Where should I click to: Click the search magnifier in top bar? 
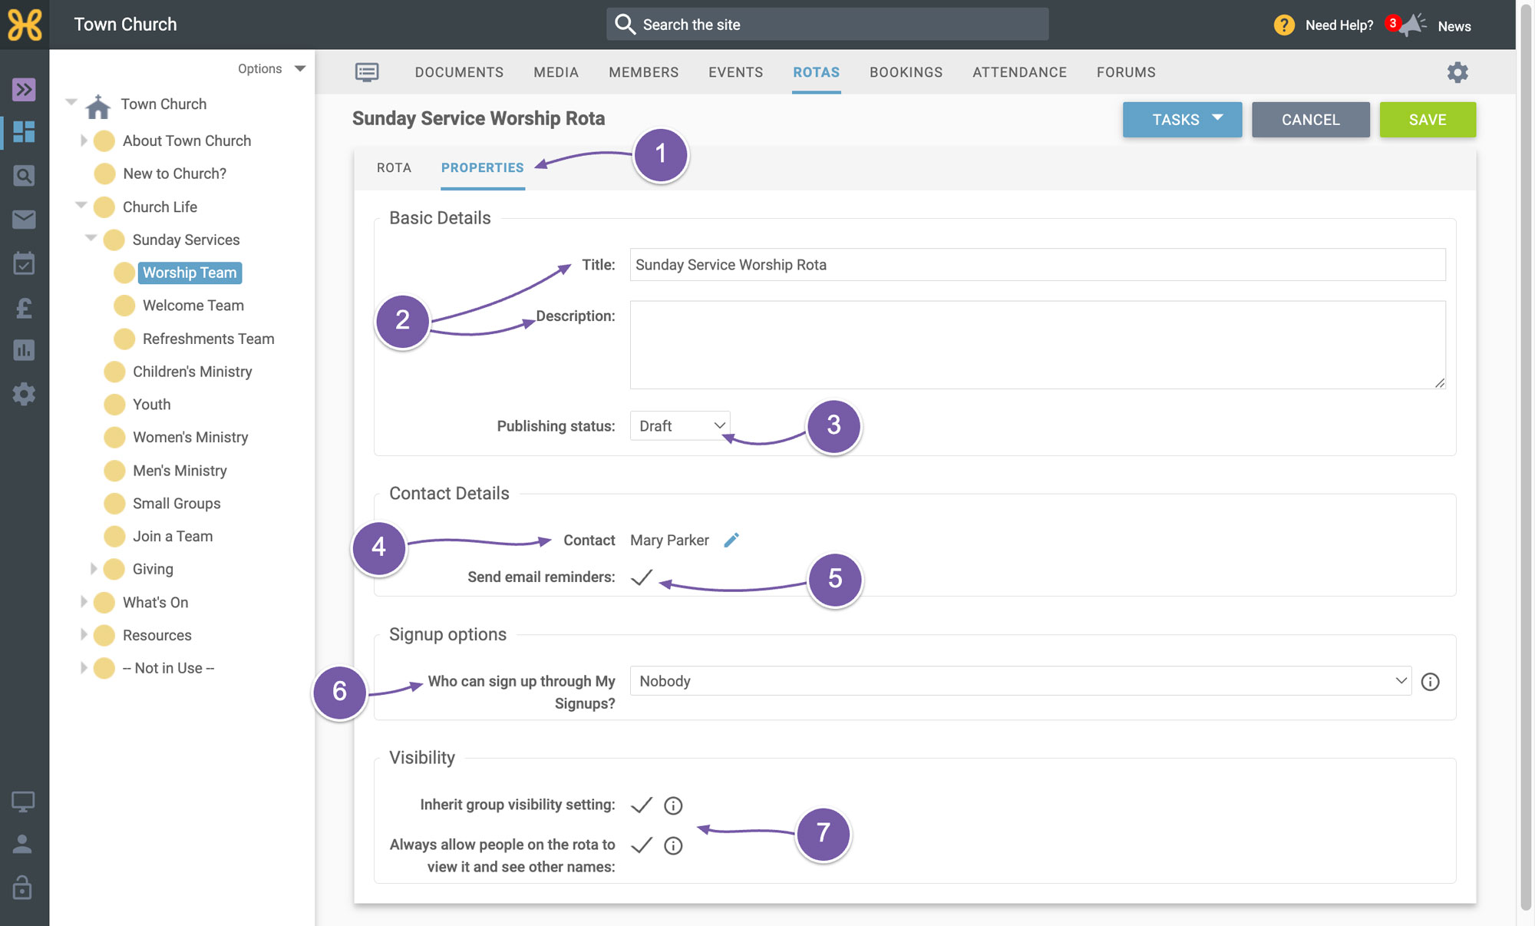[625, 25]
